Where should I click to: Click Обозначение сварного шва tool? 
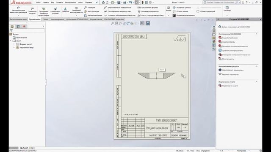117,11
